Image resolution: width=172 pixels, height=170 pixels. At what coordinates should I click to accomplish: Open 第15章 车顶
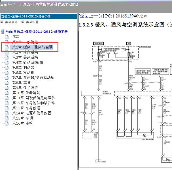tap(22, 118)
